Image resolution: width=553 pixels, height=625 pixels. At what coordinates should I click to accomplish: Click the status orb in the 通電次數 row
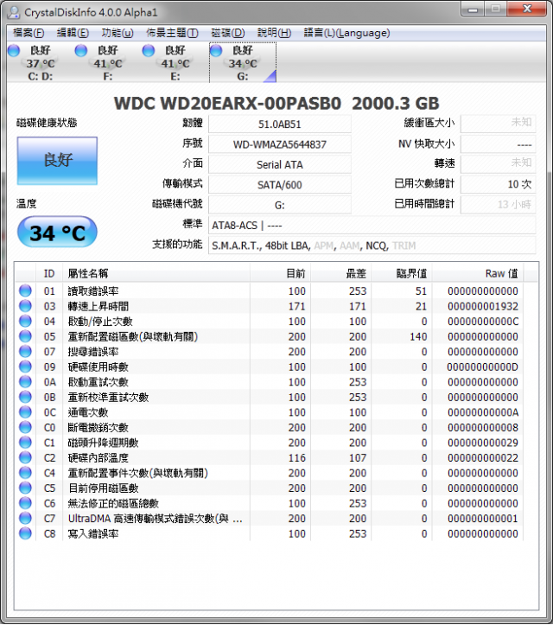point(25,411)
